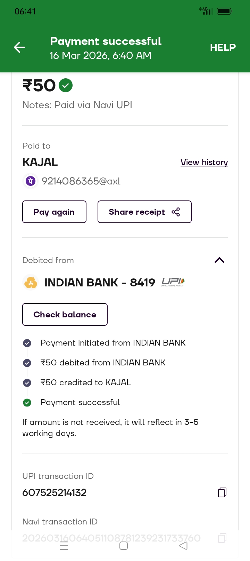Image resolution: width=250 pixels, height=561 pixels.
Task: Tap the UPI logo next to bank name
Action: coord(173,282)
